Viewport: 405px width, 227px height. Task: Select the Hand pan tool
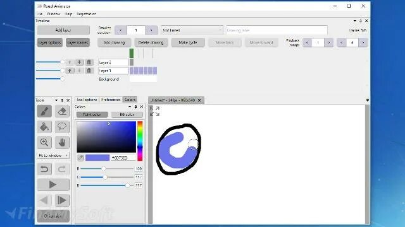(62, 142)
